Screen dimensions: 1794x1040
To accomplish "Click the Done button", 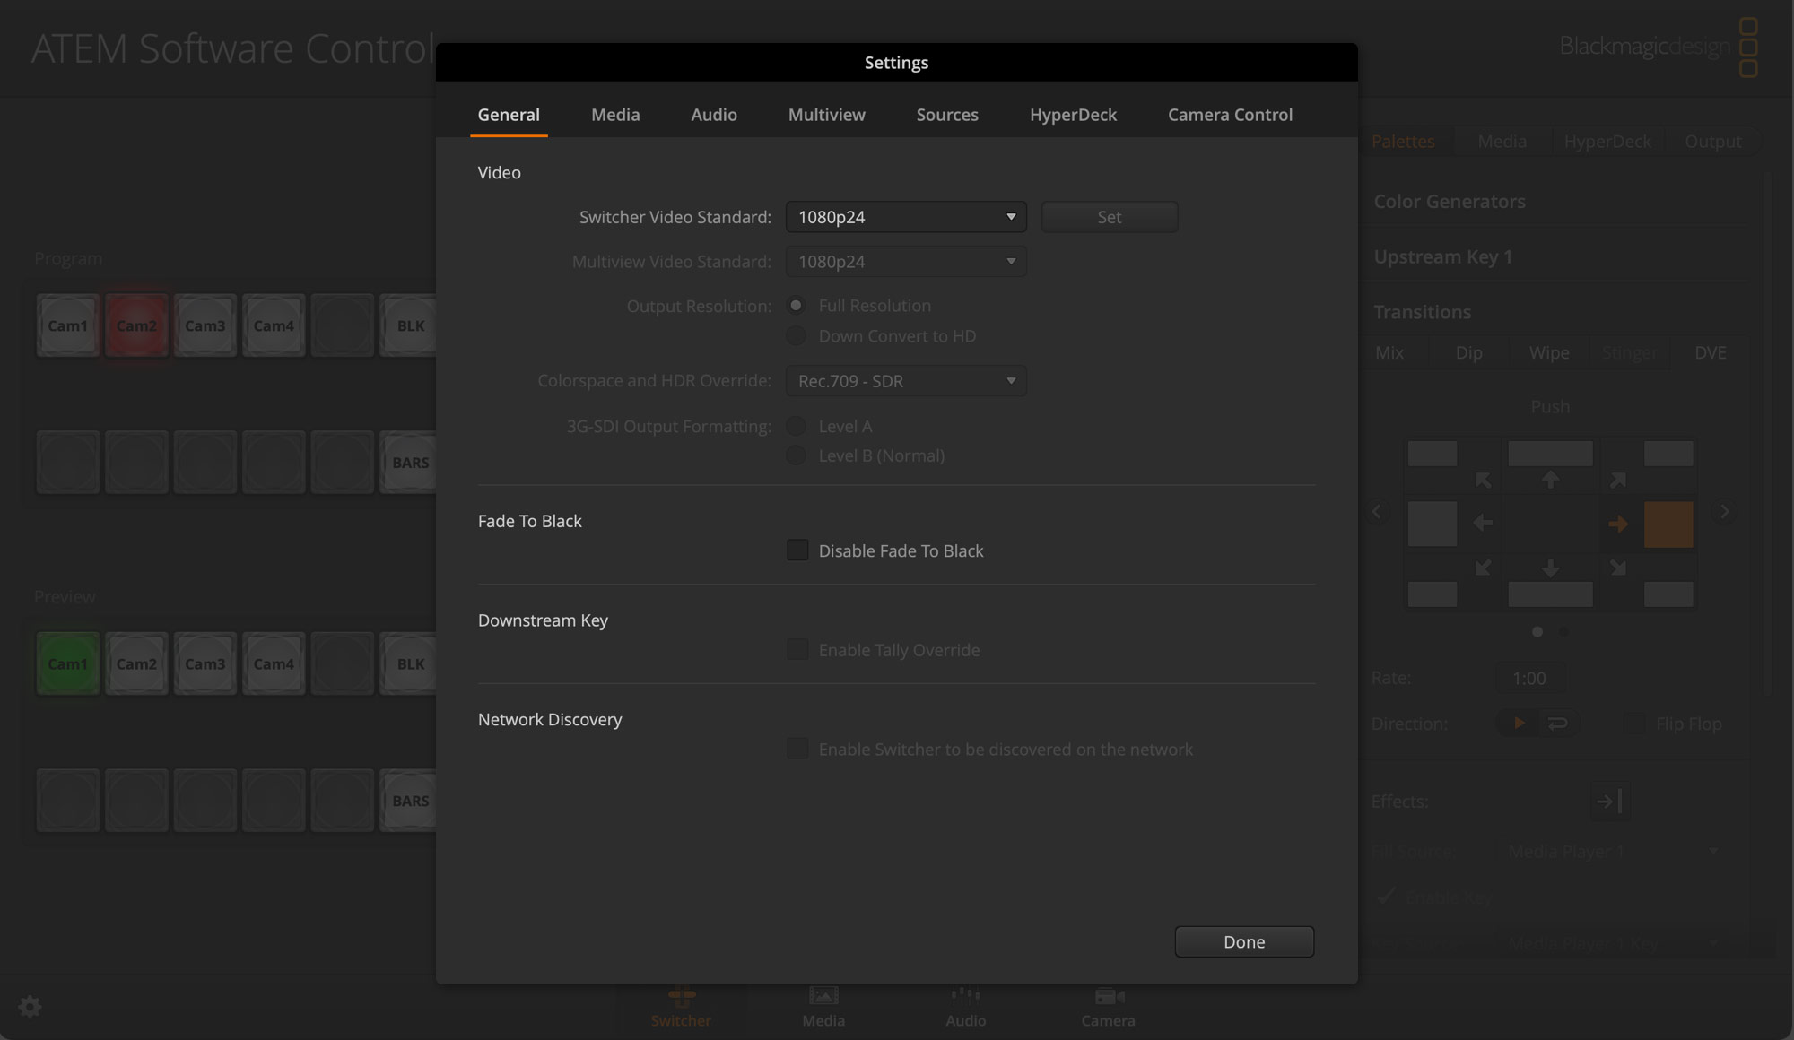I will (x=1244, y=941).
